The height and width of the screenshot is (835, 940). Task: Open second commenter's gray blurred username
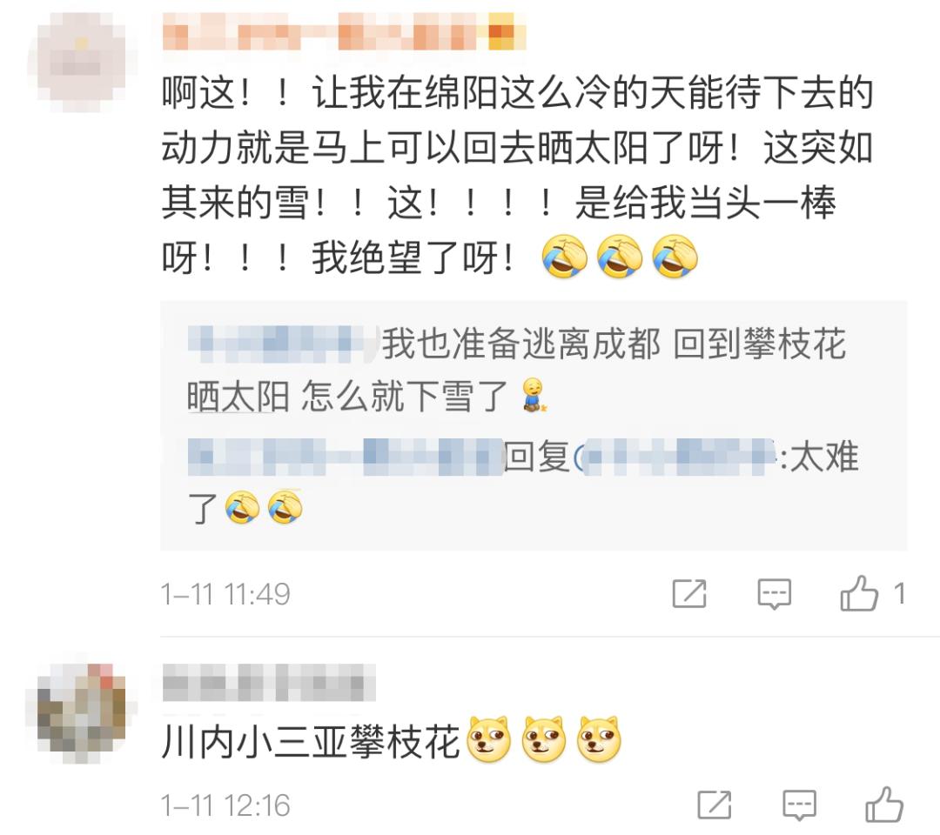269,682
